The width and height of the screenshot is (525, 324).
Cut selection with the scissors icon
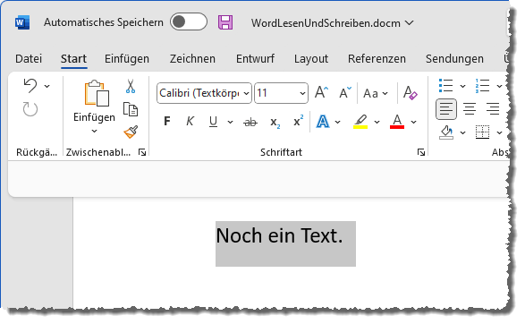coord(131,86)
